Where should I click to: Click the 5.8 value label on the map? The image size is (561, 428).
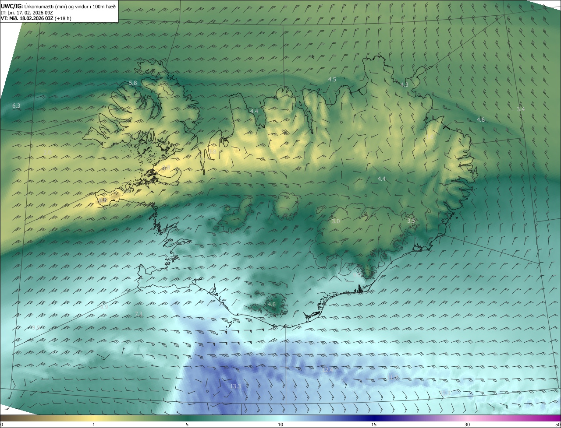click(x=133, y=83)
